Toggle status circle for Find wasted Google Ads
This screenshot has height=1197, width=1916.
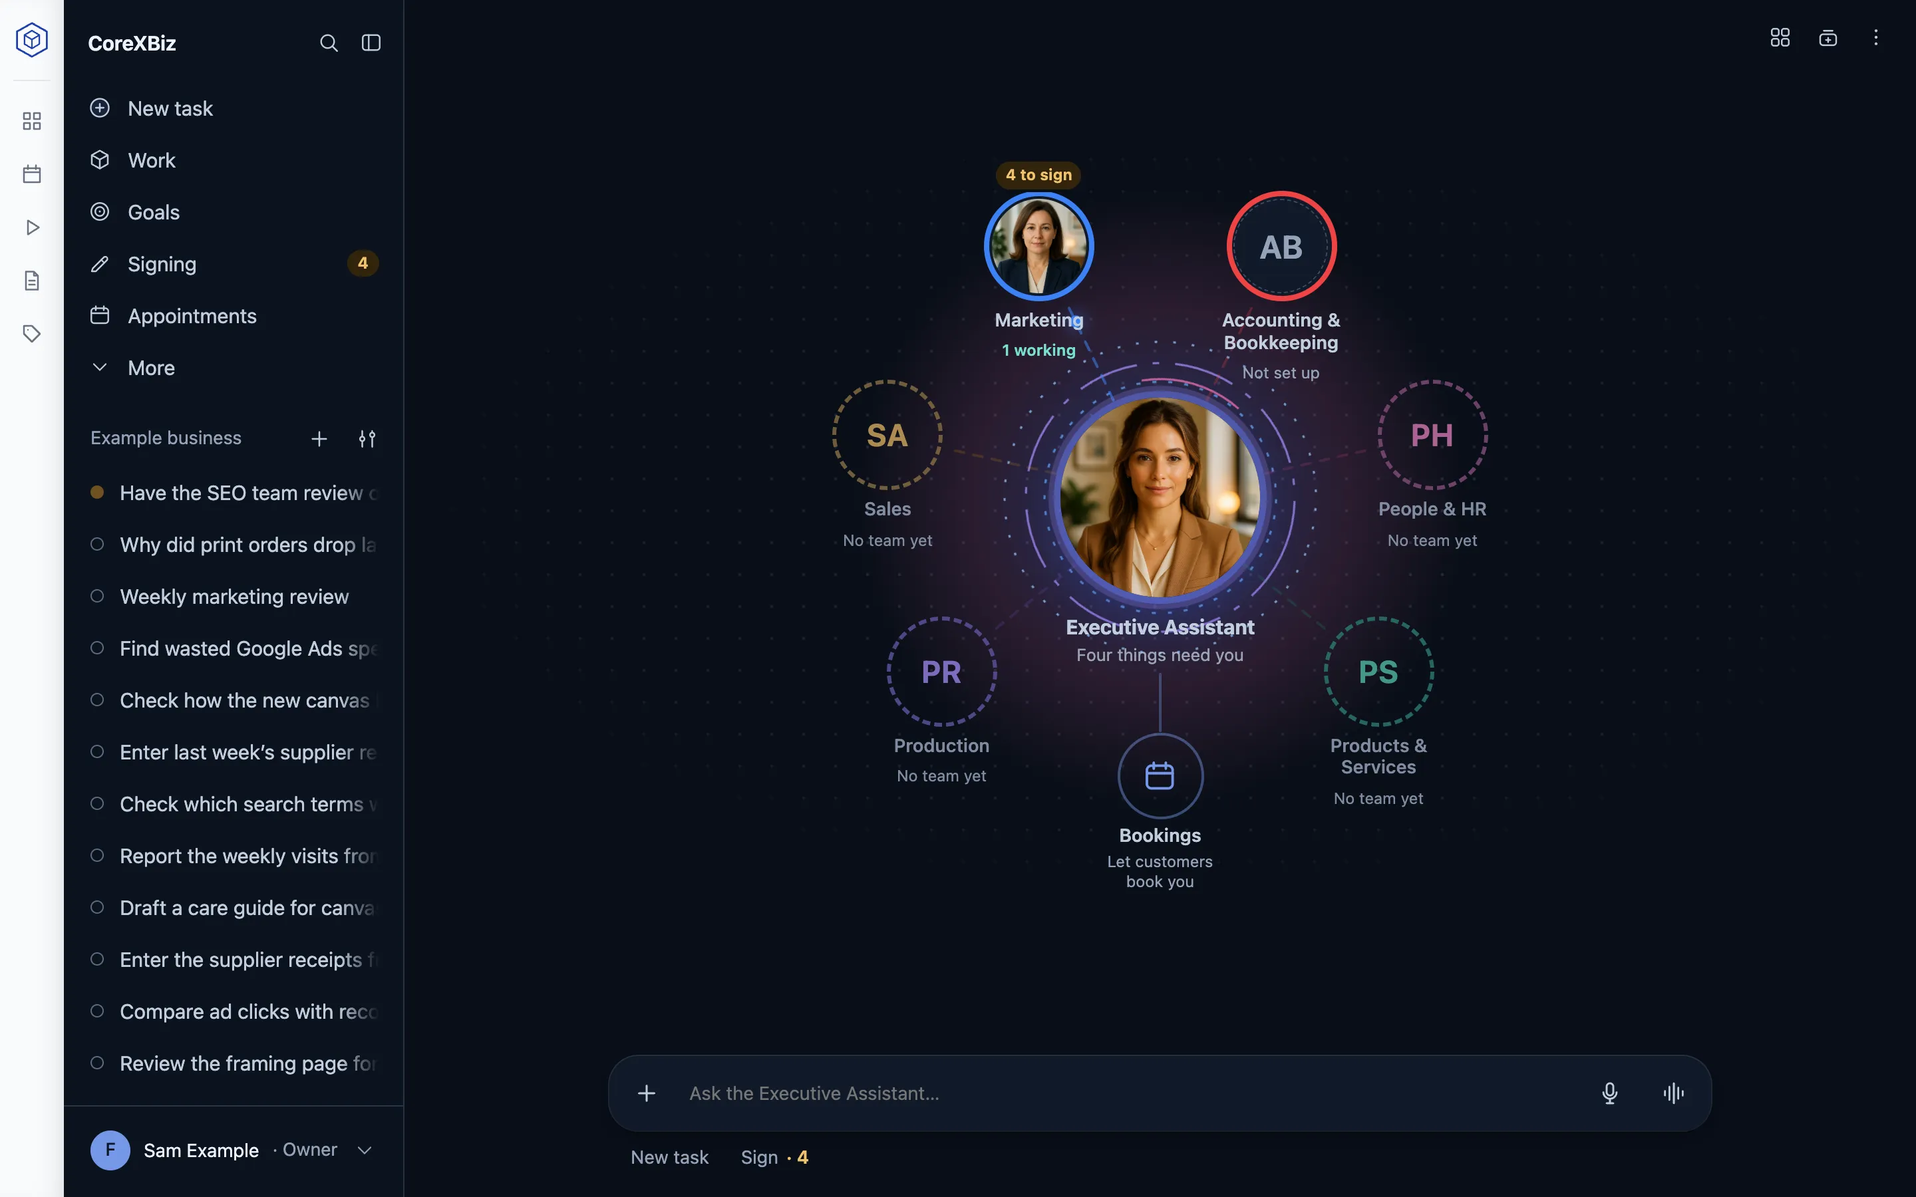(x=97, y=648)
